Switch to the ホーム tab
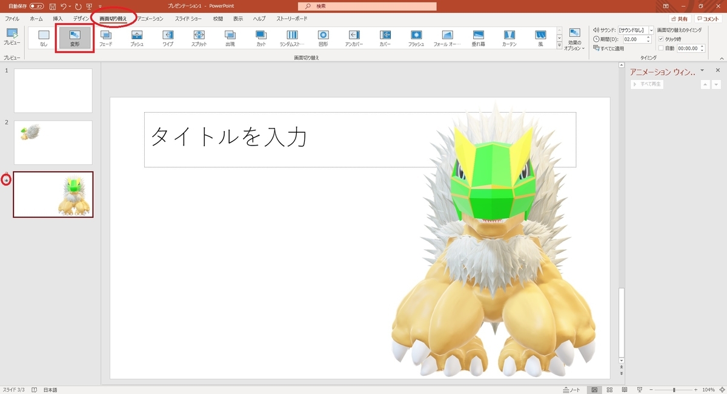 (x=36, y=19)
